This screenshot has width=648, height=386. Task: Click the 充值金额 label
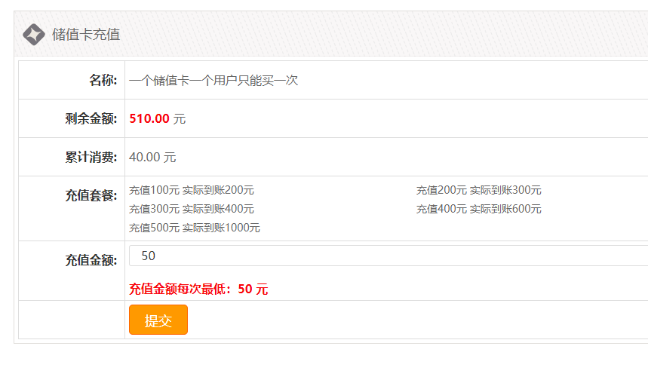coord(91,260)
